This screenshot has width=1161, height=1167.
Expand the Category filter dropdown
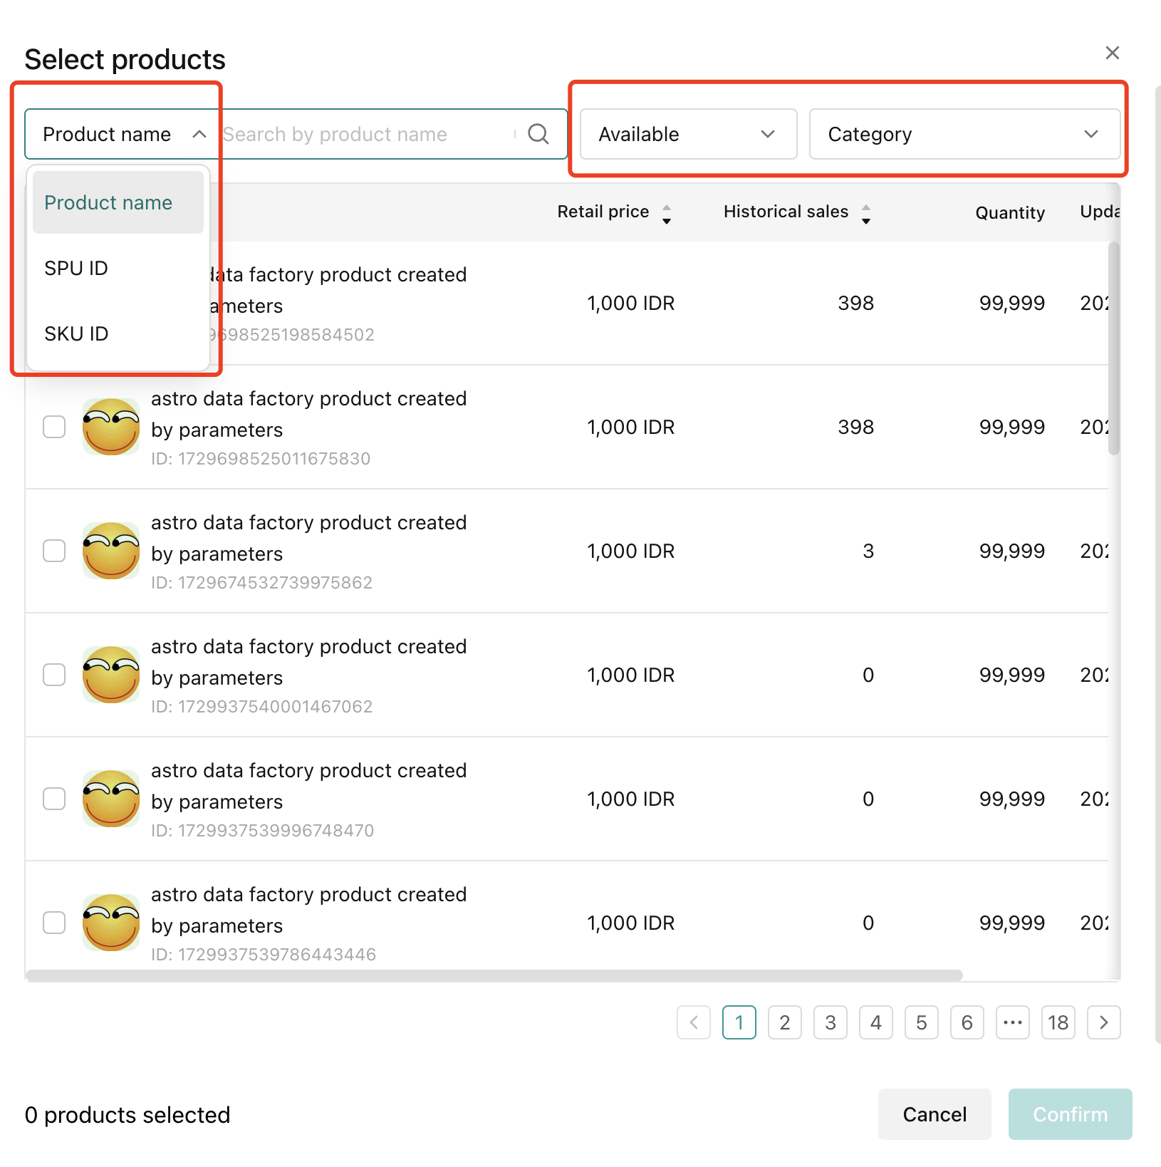[x=964, y=134]
